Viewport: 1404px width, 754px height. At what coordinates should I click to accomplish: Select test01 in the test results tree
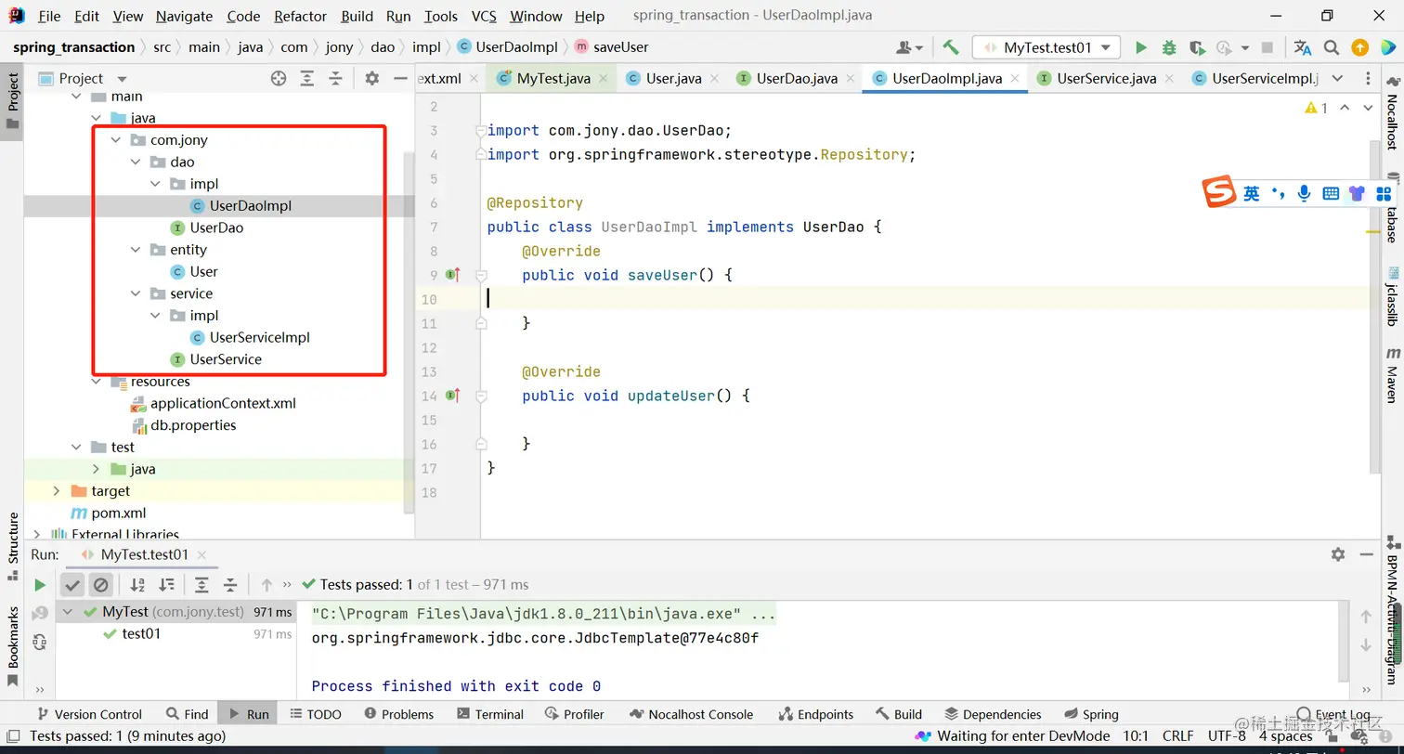(x=141, y=634)
